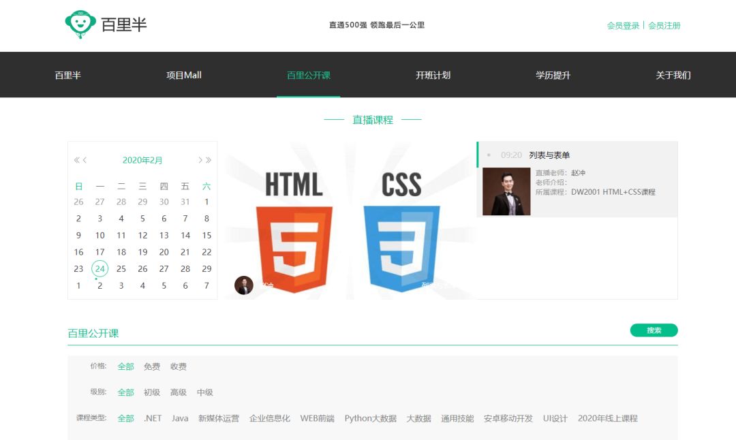This screenshot has width=736, height=440.
Task: Open teacher 赵冲 photo thumbnail
Action: [506, 191]
